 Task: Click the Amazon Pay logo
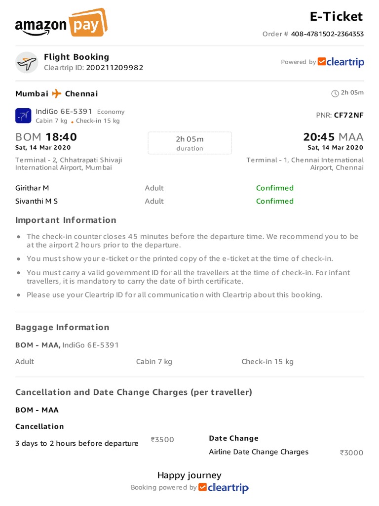point(61,23)
